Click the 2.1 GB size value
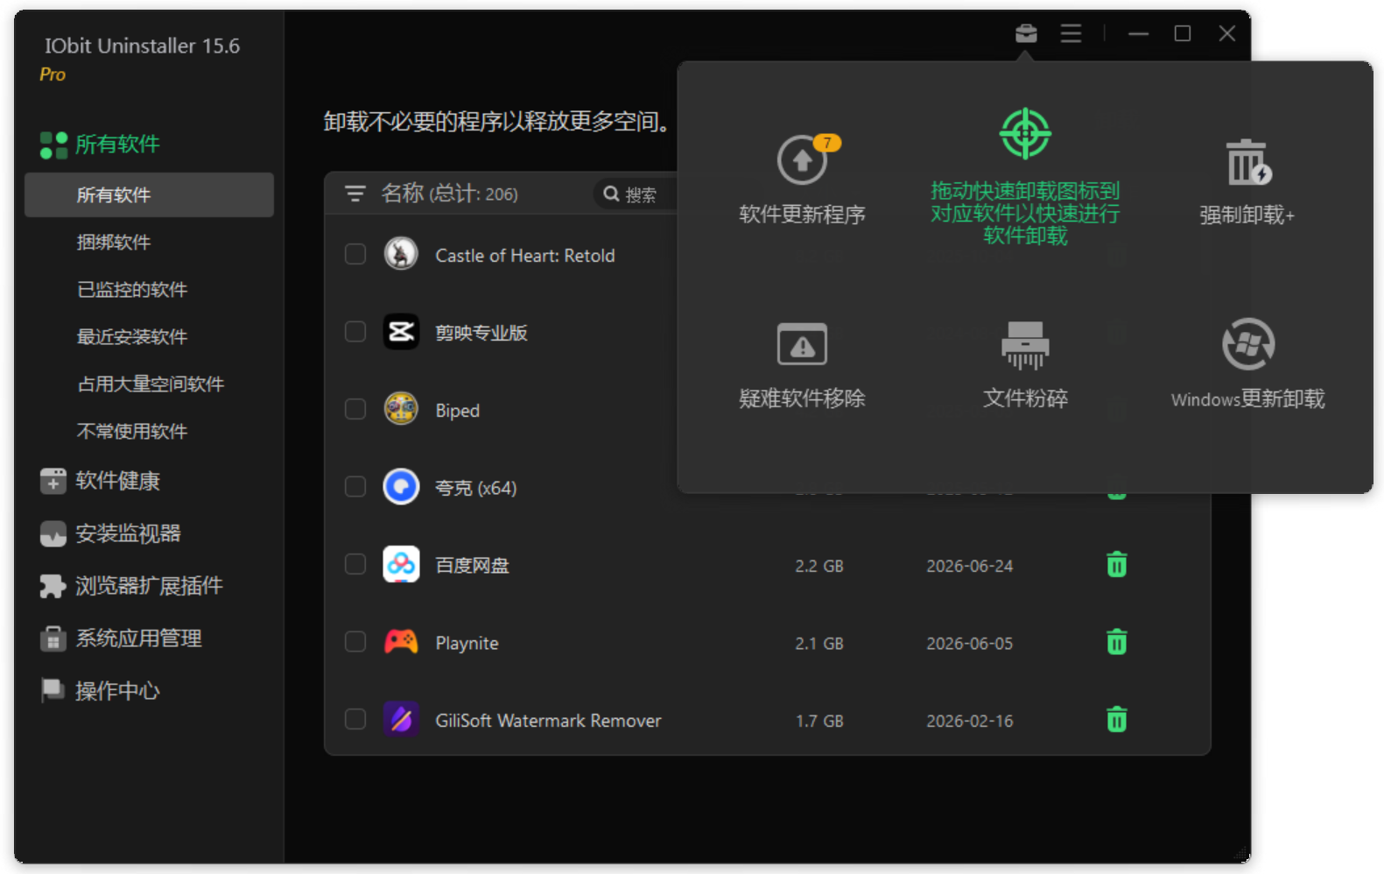 (819, 643)
